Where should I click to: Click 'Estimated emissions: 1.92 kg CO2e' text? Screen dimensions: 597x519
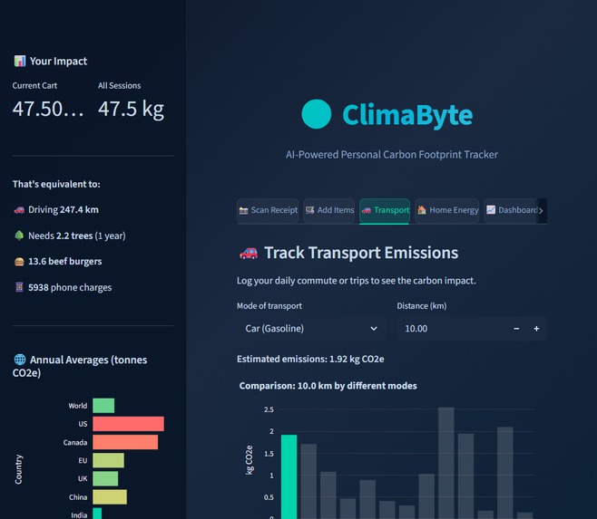(310, 360)
